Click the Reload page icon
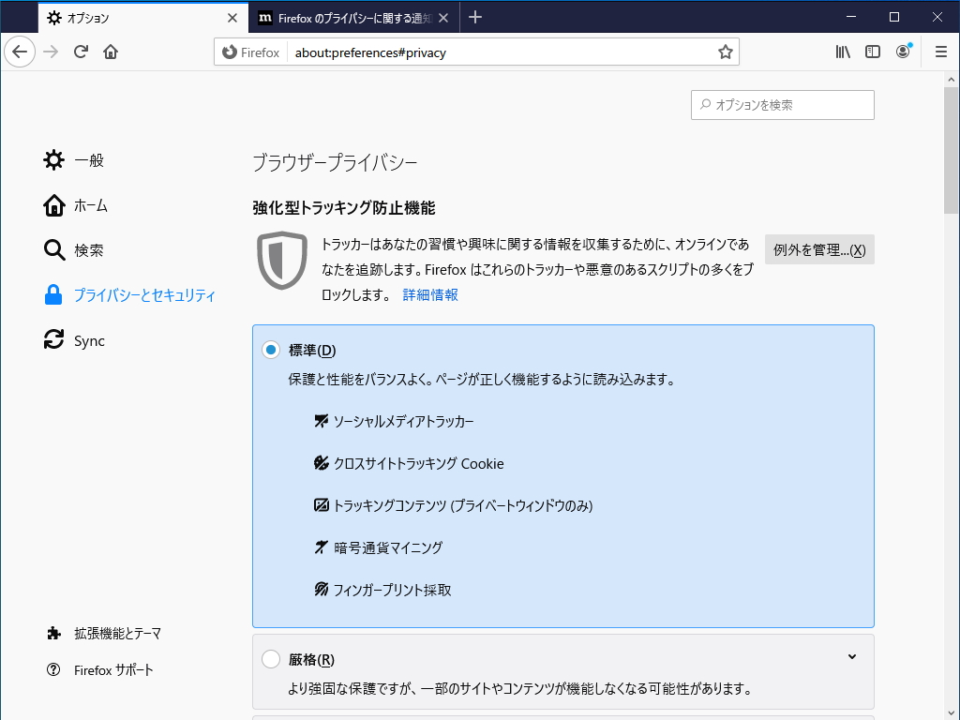This screenshot has height=720, width=960. [x=83, y=52]
